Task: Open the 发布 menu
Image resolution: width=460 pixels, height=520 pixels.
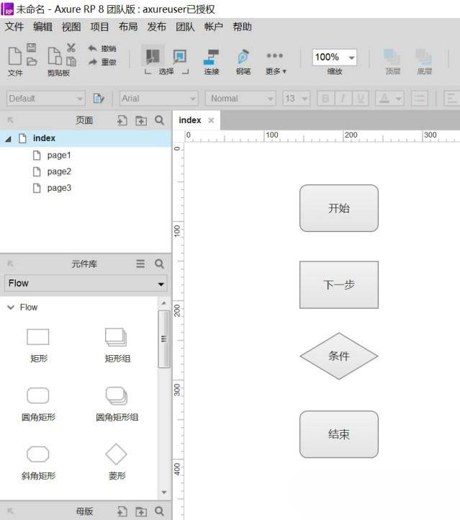Action: (x=156, y=27)
